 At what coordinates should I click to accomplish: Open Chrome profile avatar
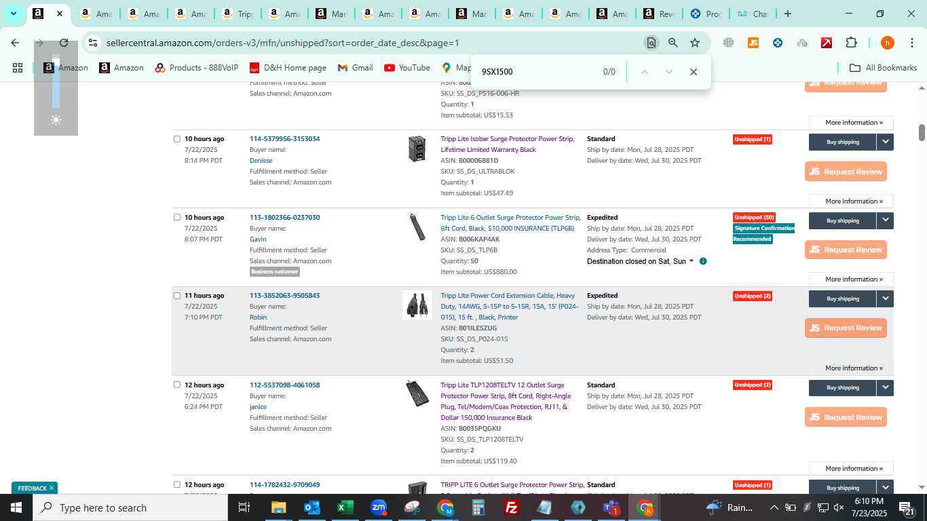[x=887, y=43]
